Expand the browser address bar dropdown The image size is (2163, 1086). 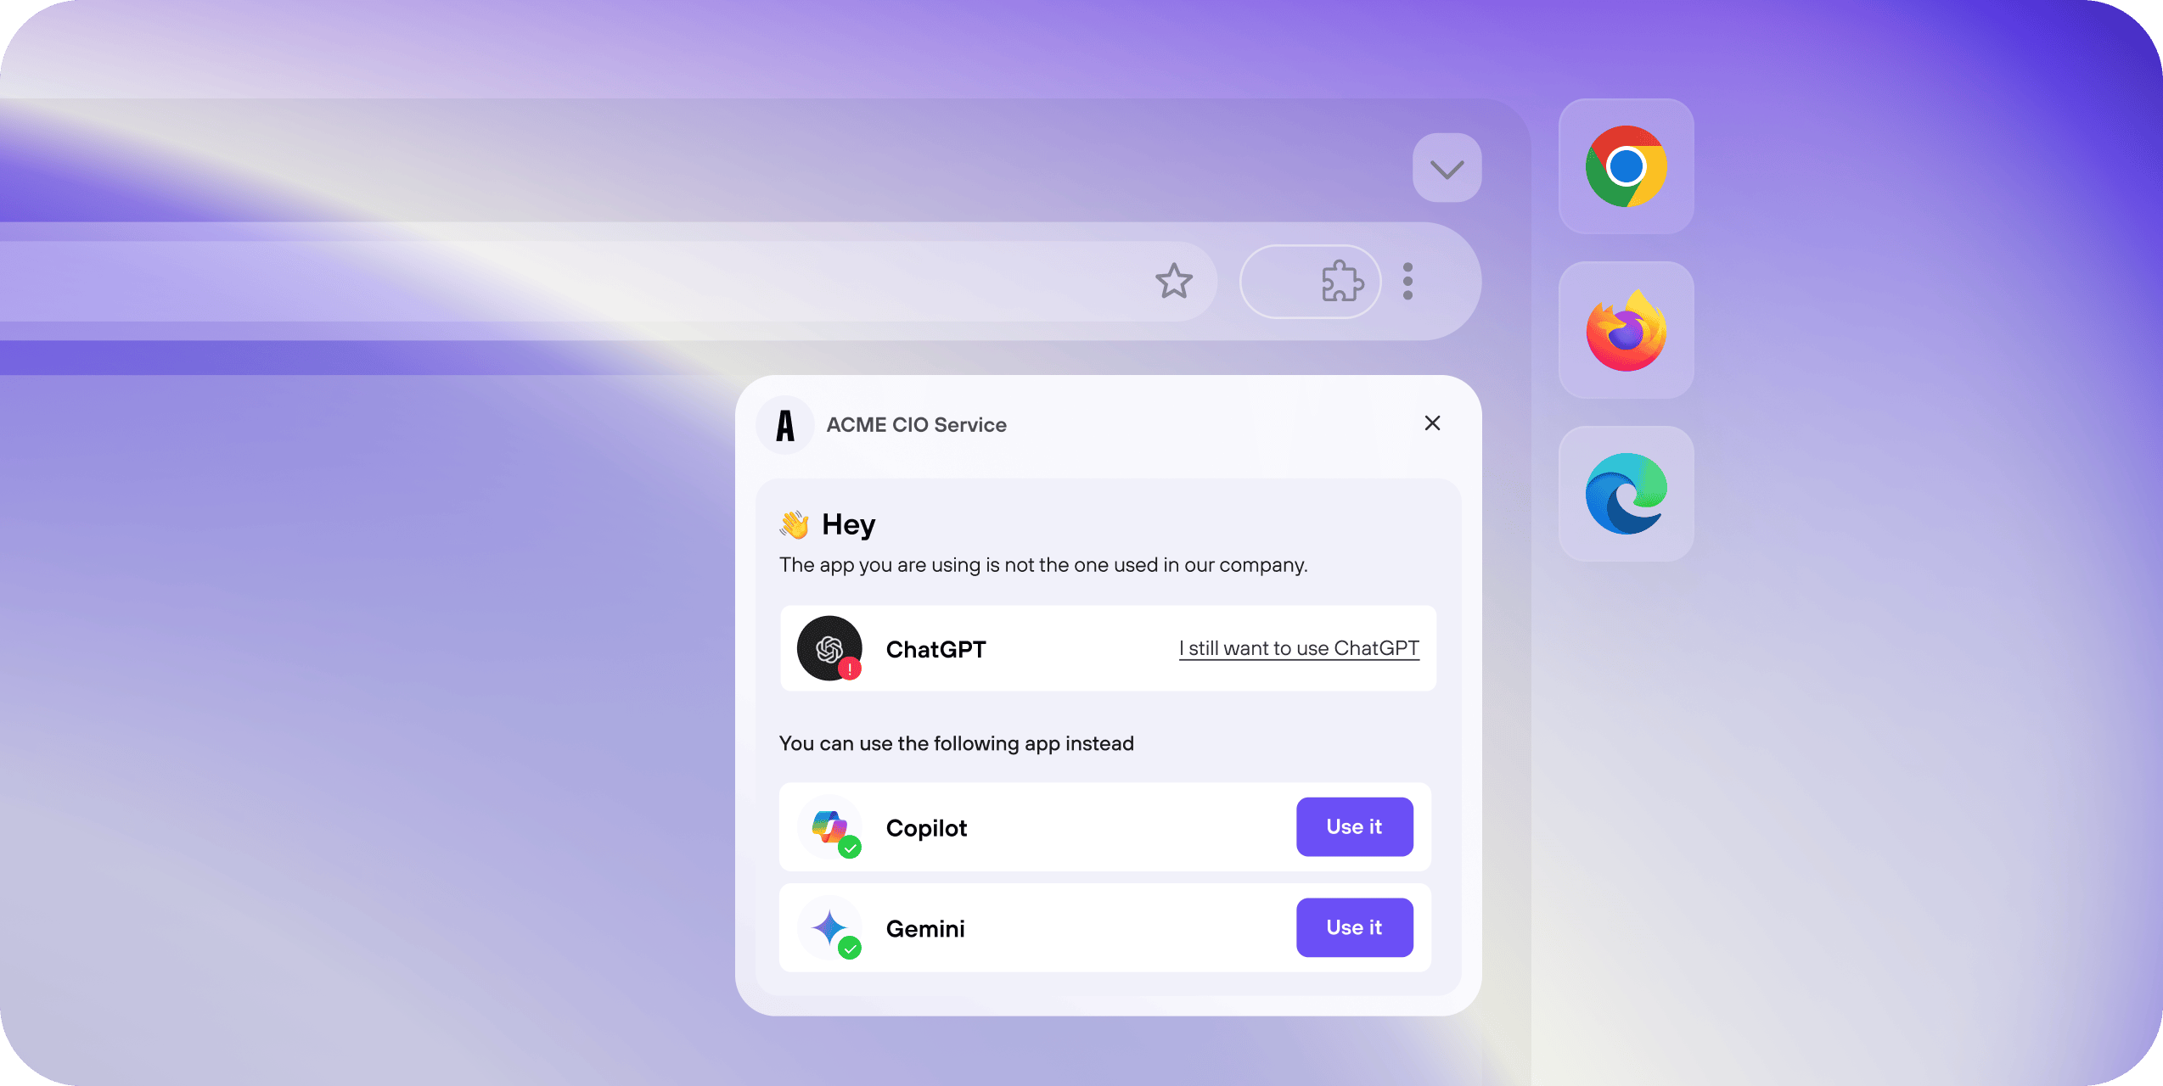coord(1447,171)
